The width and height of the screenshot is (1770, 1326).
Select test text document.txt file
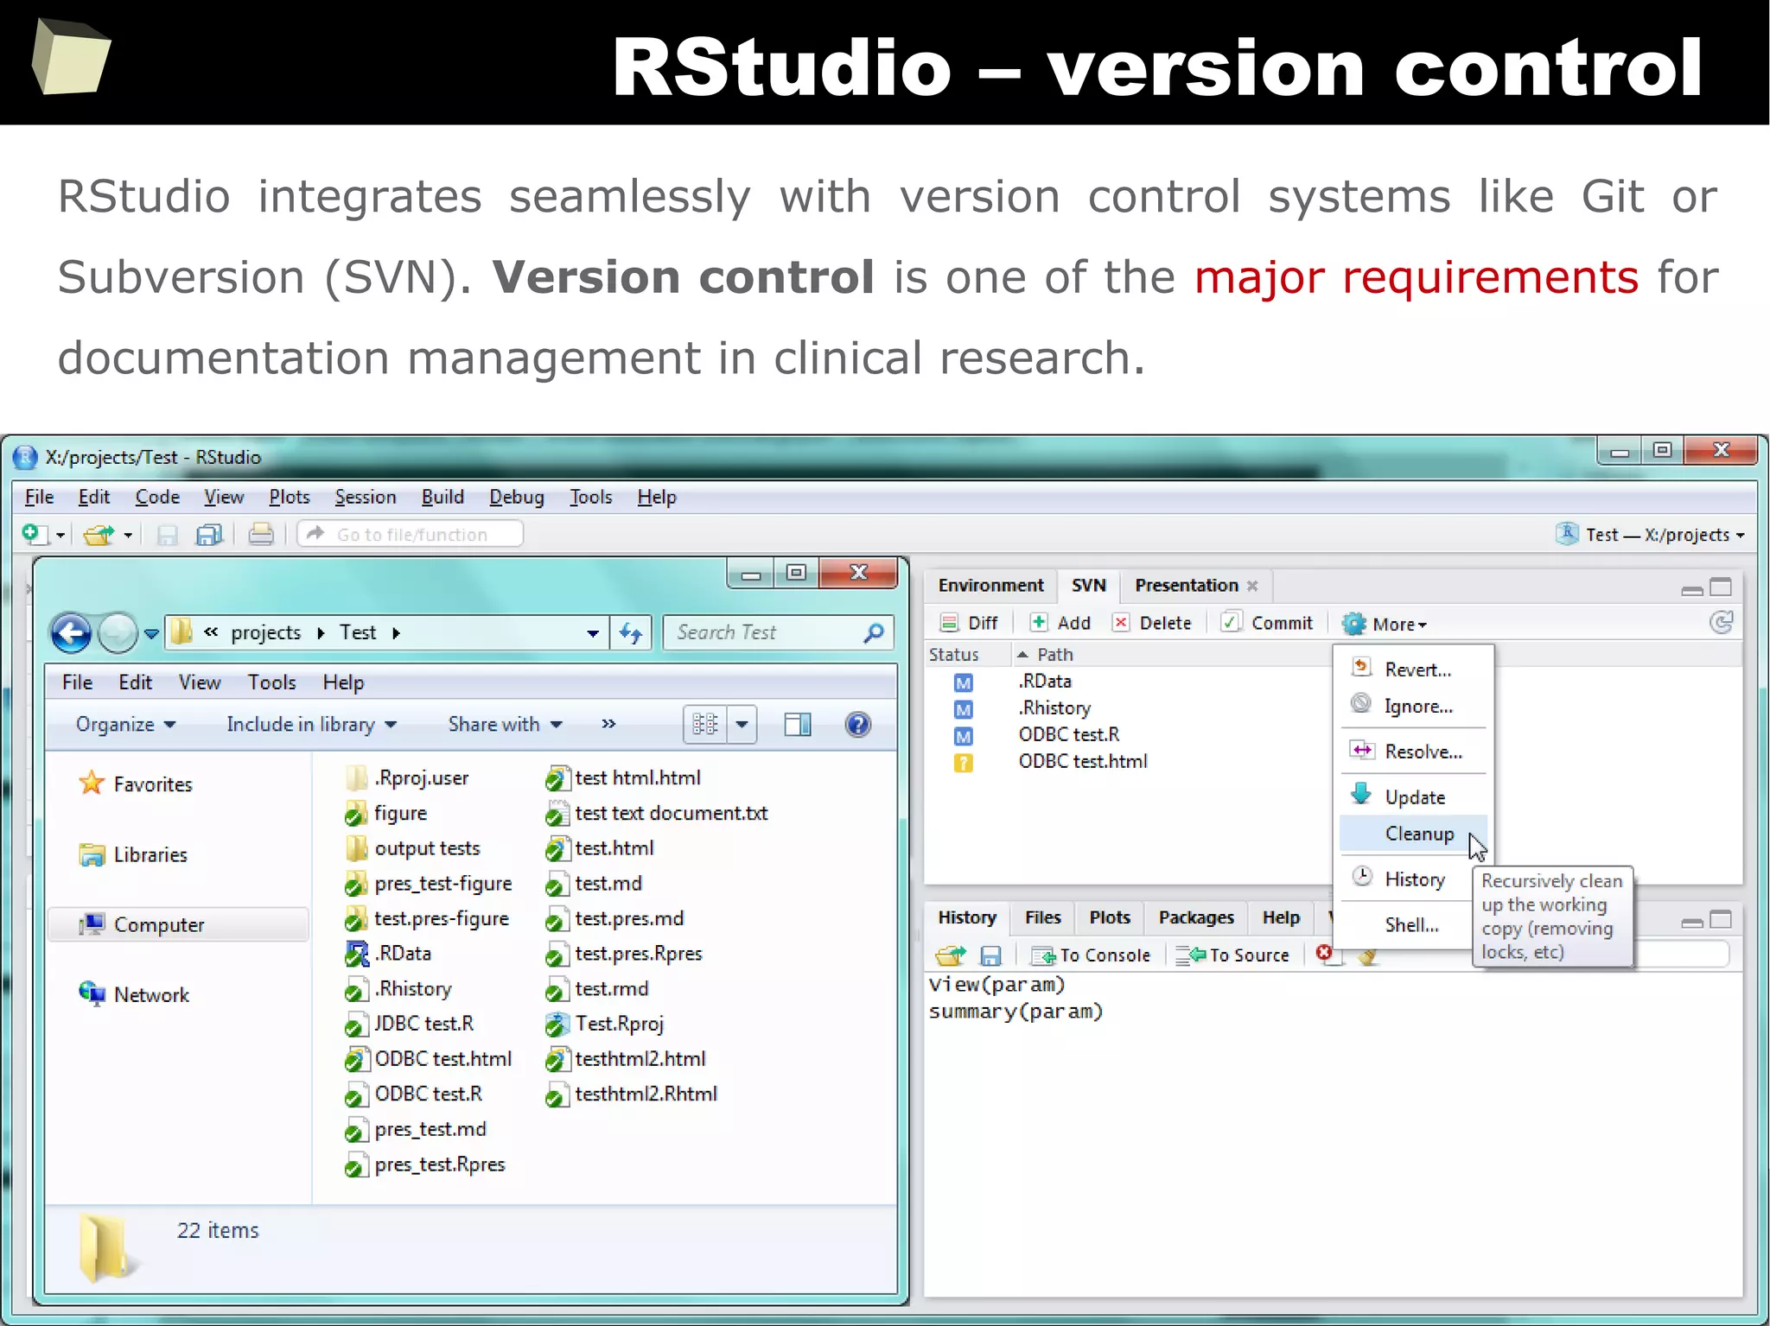(657, 813)
